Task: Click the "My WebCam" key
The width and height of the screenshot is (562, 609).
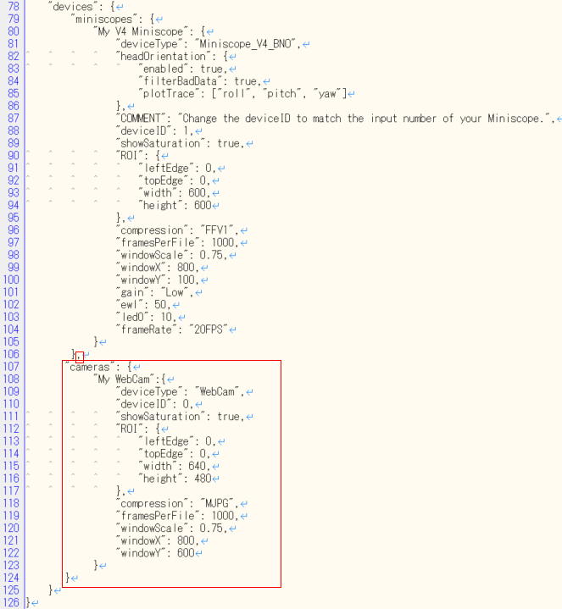Action: point(126,379)
